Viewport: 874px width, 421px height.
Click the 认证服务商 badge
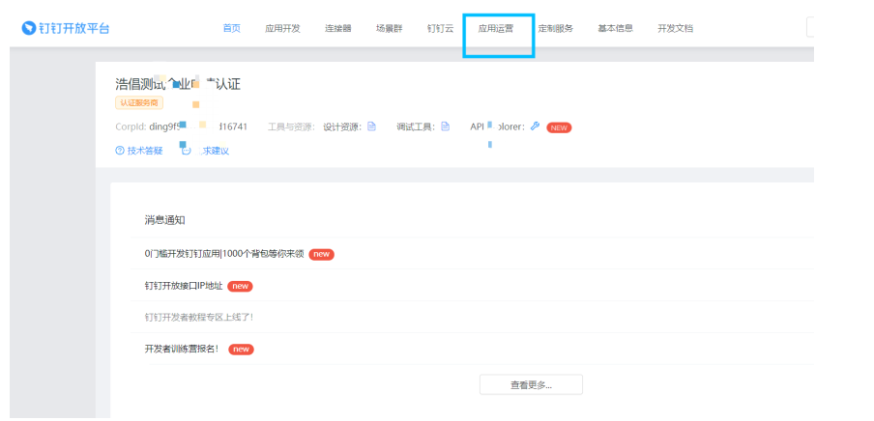coord(139,102)
